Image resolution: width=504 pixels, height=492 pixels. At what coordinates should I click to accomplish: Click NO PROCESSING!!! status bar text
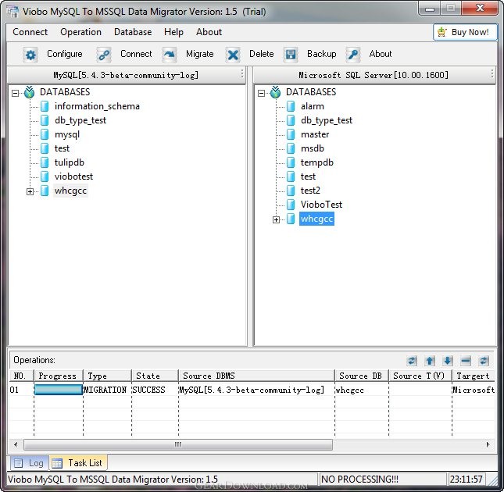[x=359, y=480]
